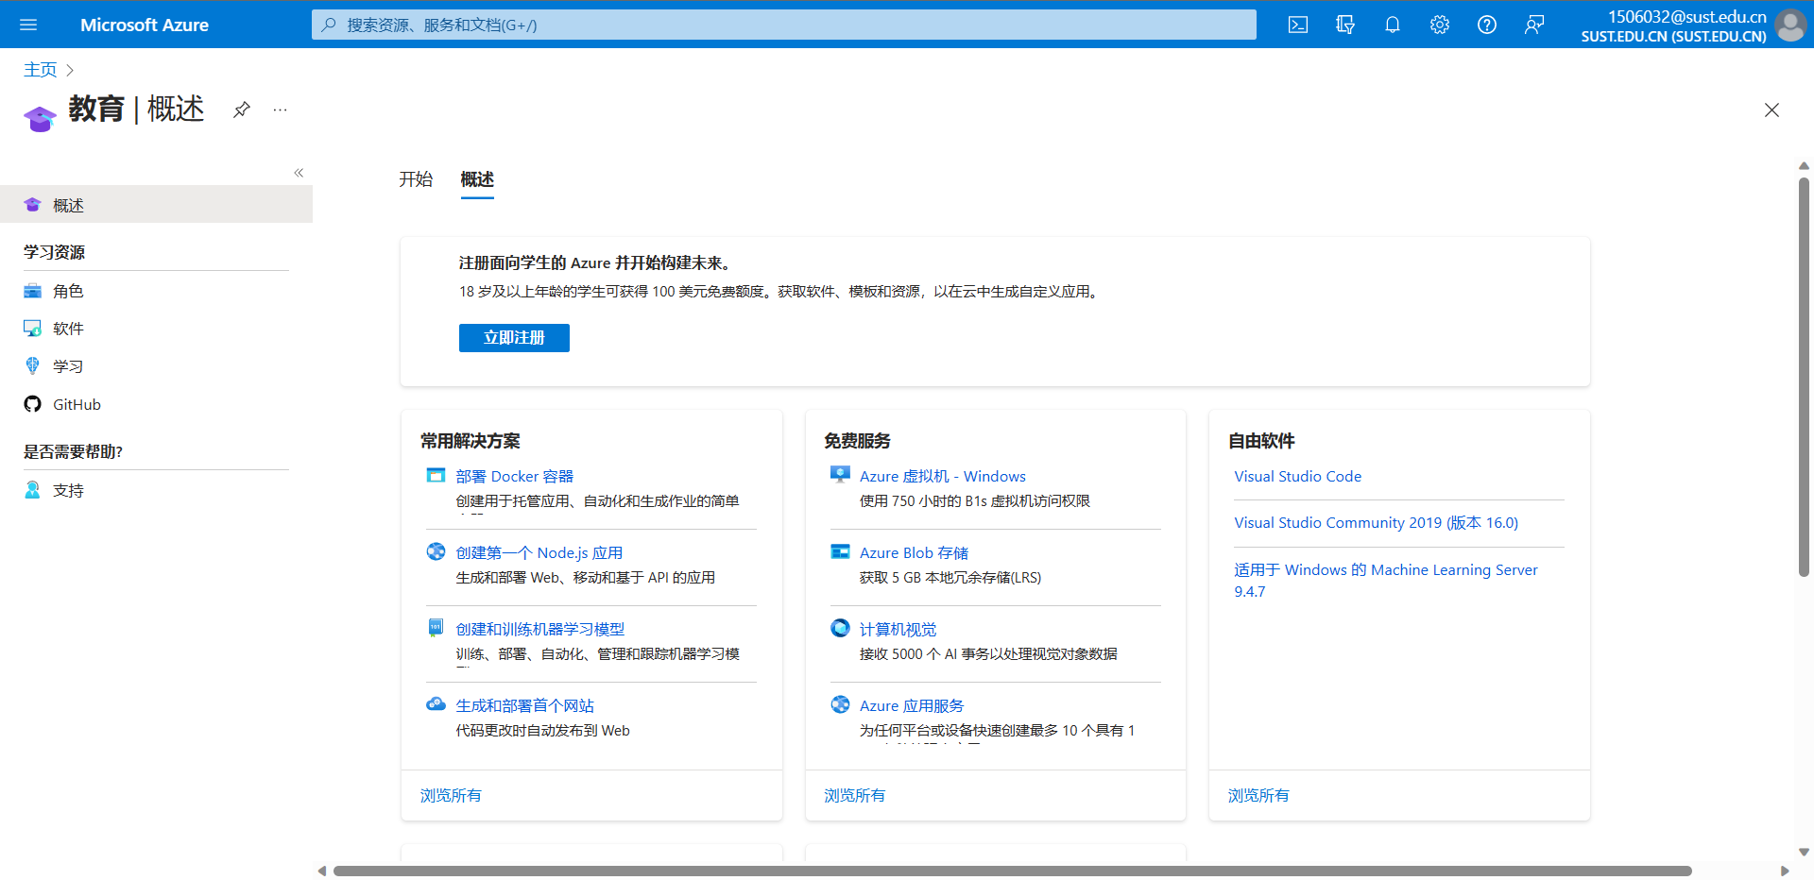Focus the 搜索资源 search field
Viewport: 1814px width, 880px height.
tap(784, 25)
